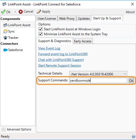Select Salesforce under Connectors
136x140 pixels.
click(x=16, y=50)
